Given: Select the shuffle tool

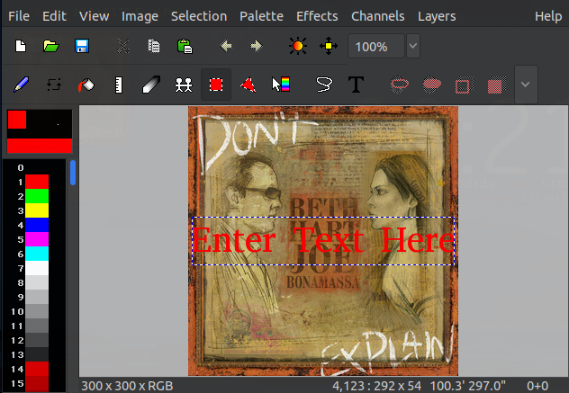Looking at the screenshot, I should pyautogui.click(x=54, y=85).
